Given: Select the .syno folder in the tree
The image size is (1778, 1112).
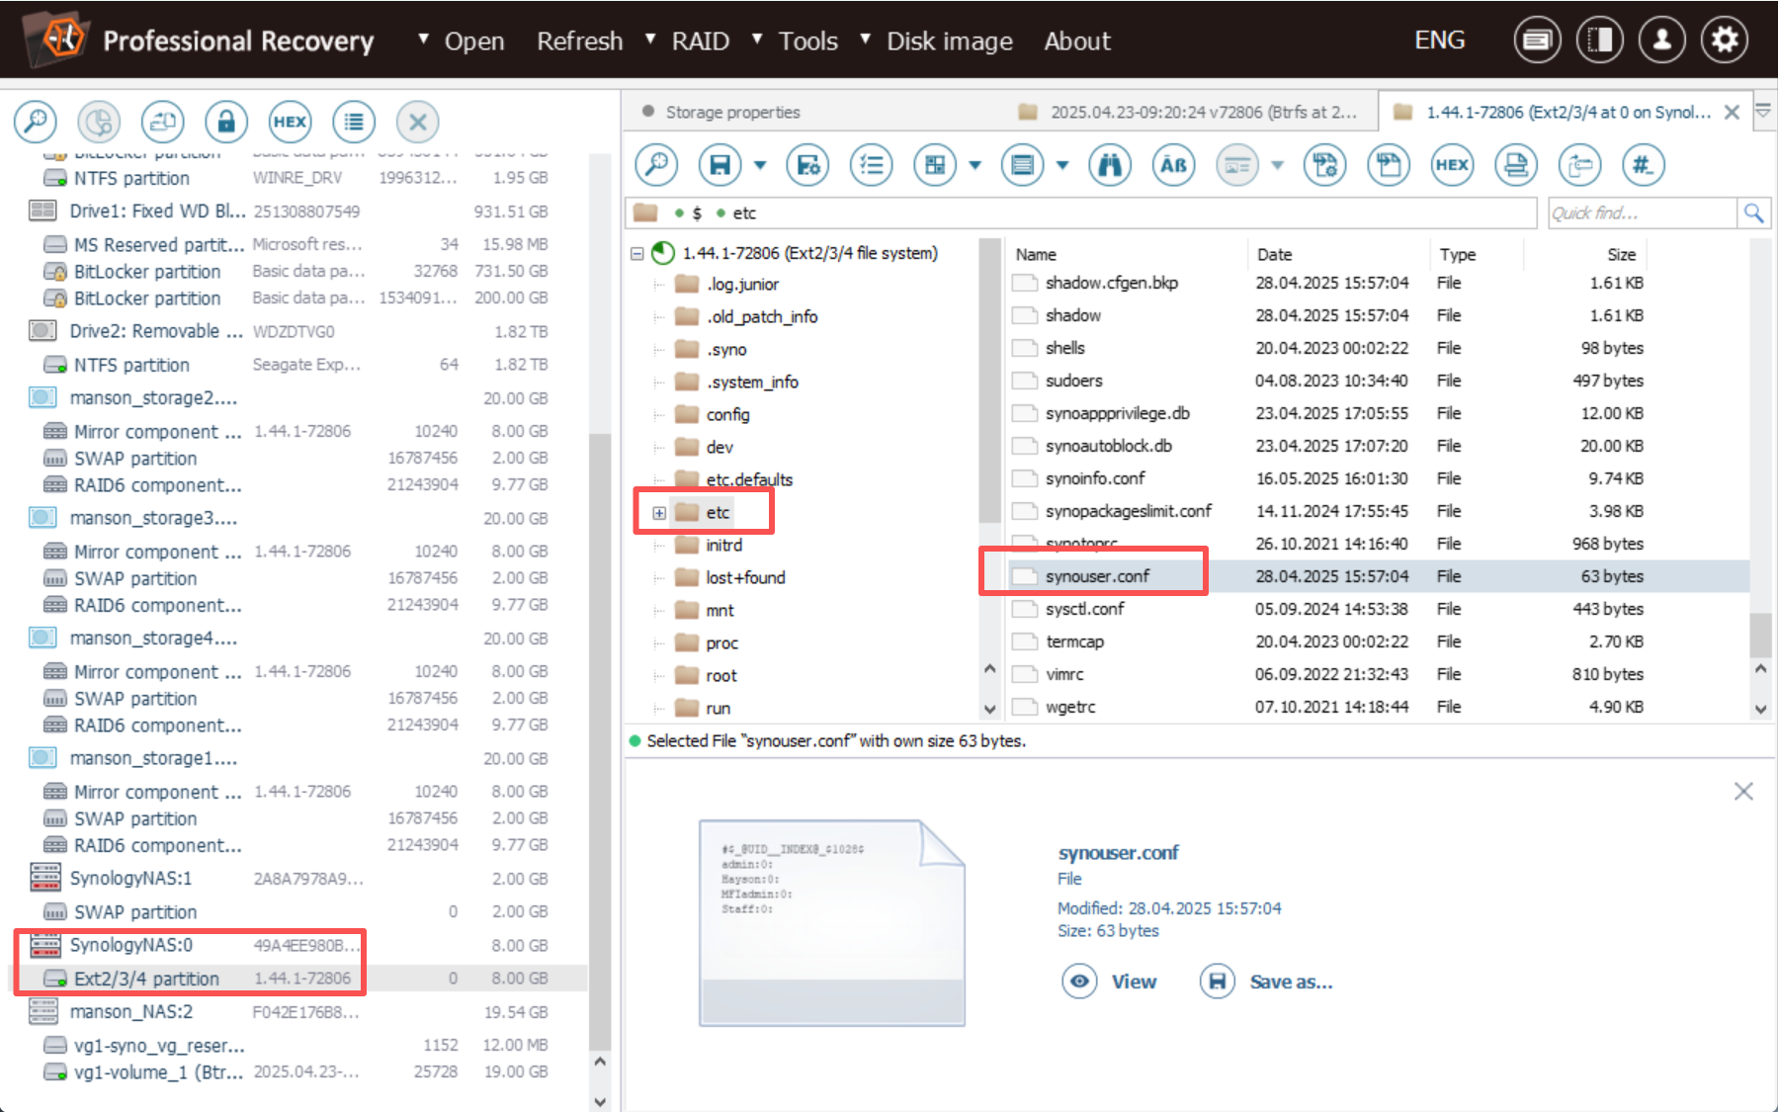Looking at the screenshot, I should pos(726,349).
